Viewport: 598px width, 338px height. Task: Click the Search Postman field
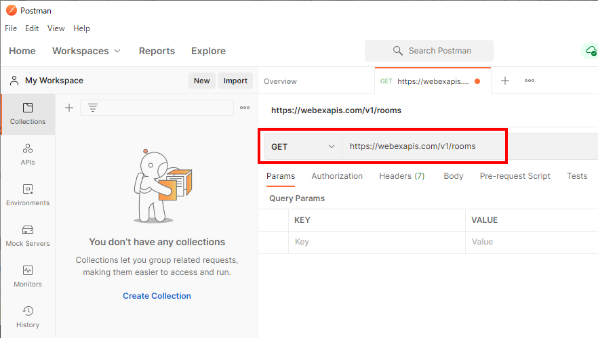point(429,51)
